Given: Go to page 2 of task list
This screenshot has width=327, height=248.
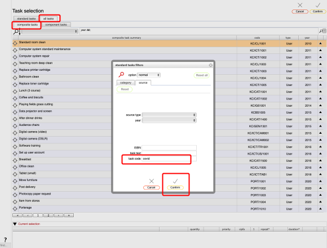Looking at the screenshot, I should coord(48,215).
